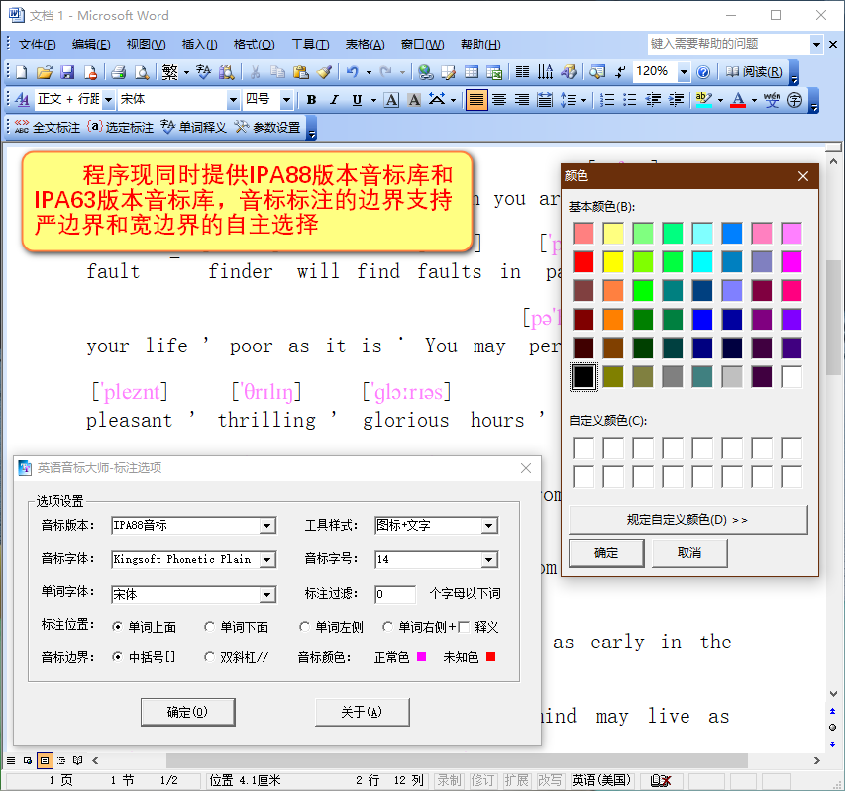Screen dimensions: 845x791
Task: Click the bulleted list icon
Action: tap(630, 100)
